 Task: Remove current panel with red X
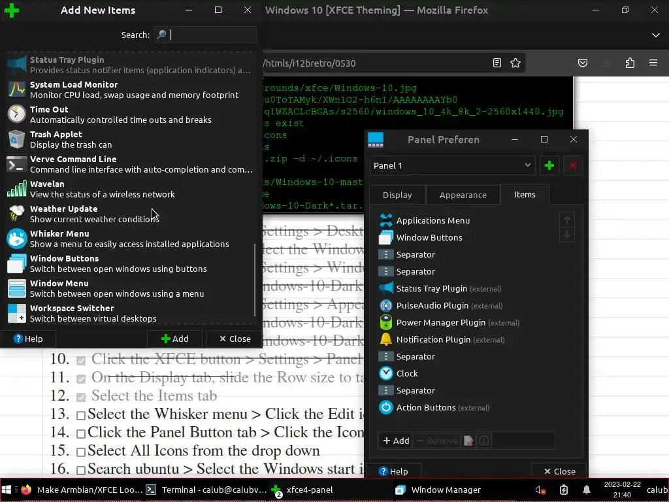tap(572, 165)
